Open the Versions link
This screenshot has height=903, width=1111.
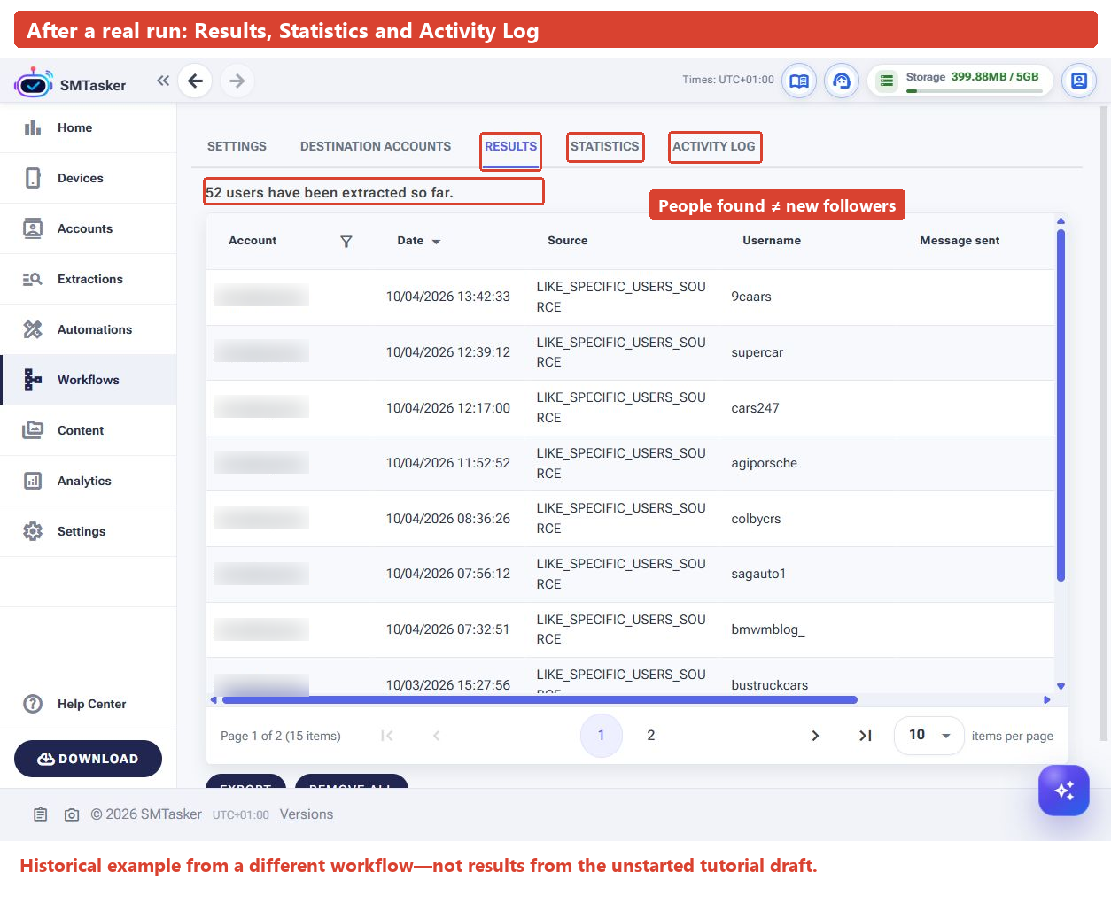coord(307,814)
